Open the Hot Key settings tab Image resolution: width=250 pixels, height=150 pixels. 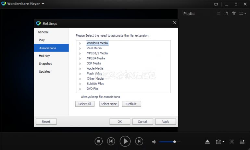[x=44, y=56]
